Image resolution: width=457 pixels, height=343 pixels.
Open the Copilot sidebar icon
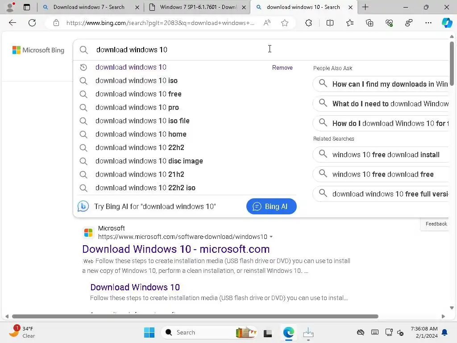tap(447, 23)
